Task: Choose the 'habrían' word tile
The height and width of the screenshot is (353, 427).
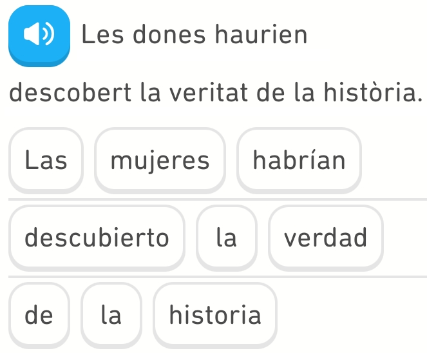Action: tap(299, 160)
